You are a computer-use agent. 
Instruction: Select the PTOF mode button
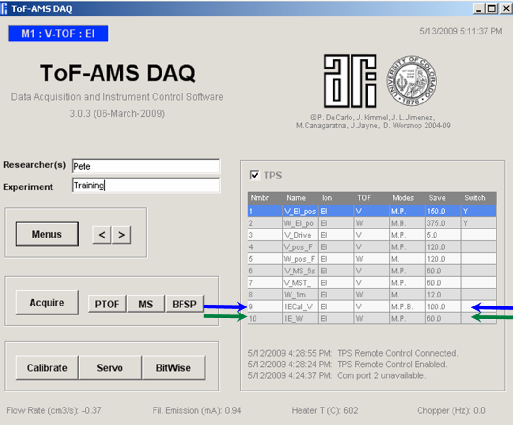tap(107, 304)
